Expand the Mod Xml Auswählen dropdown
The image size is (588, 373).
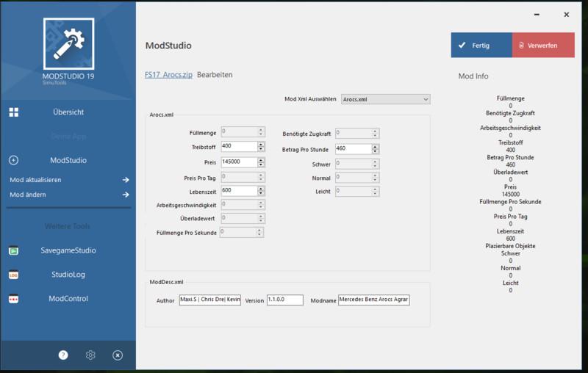(x=425, y=99)
